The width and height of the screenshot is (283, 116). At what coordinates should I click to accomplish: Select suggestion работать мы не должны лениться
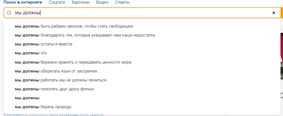[x=61, y=80]
